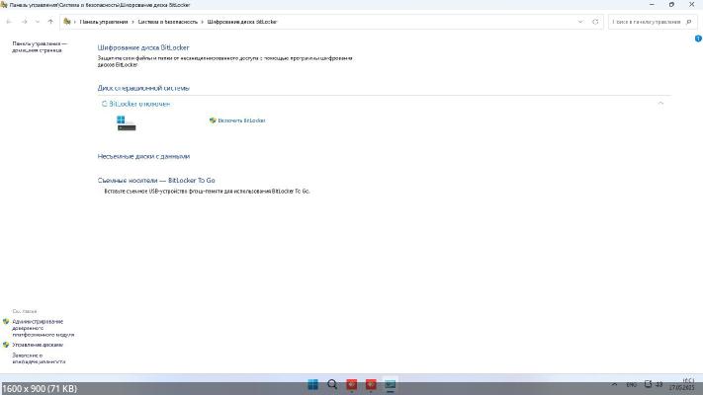Open taskbar Search
Viewport: 703px width, 395px height.
pyautogui.click(x=332, y=384)
